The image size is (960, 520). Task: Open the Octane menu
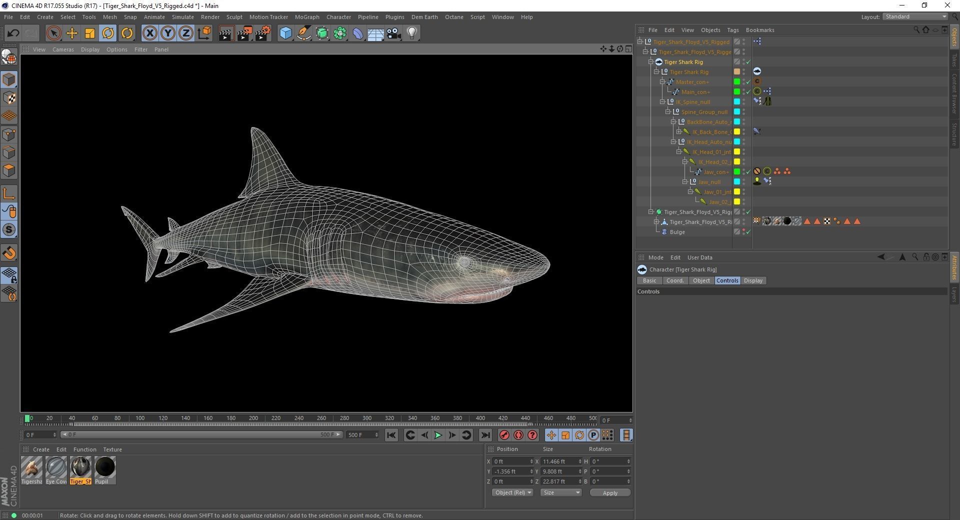coord(454,17)
